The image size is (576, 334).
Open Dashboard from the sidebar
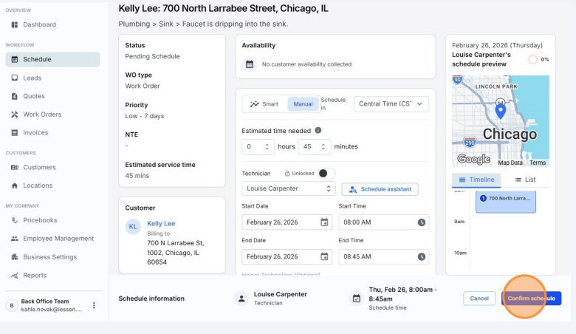pyautogui.click(x=38, y=24)
